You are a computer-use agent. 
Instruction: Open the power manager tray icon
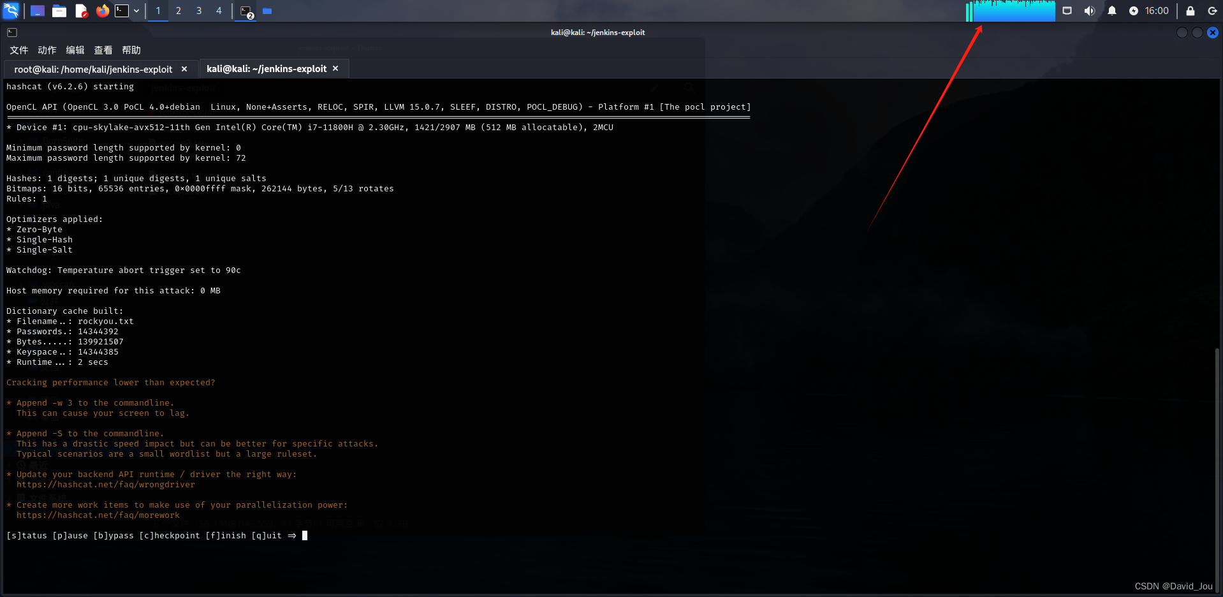(x=1133, y=11)
